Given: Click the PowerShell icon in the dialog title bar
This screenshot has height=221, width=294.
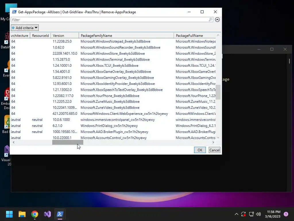Looking at the screenshot, I should tap(14, 12).
